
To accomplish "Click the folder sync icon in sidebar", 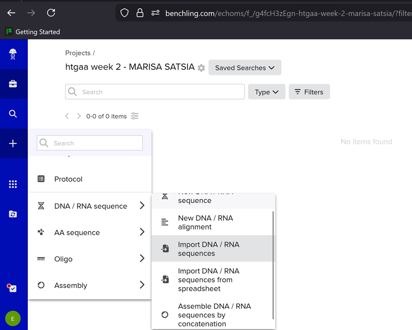I will click(13, 214).
